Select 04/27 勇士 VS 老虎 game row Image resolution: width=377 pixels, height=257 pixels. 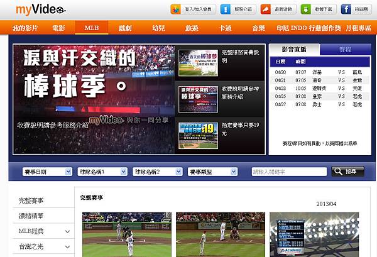pos(320,104)
